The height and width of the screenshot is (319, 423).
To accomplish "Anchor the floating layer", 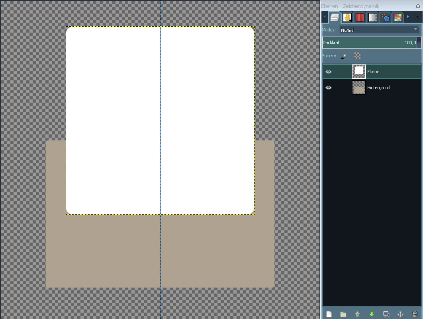I will [x=401, y=314].
